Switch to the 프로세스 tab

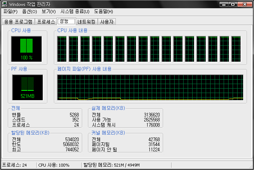46,22
